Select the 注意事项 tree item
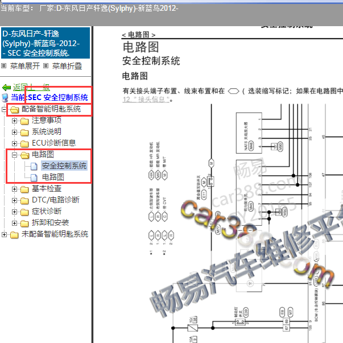Screen dimensions: 343x343 [x=47, y=120]
